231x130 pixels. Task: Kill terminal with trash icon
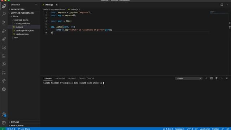pyautogui.click(x=217, y=78)
